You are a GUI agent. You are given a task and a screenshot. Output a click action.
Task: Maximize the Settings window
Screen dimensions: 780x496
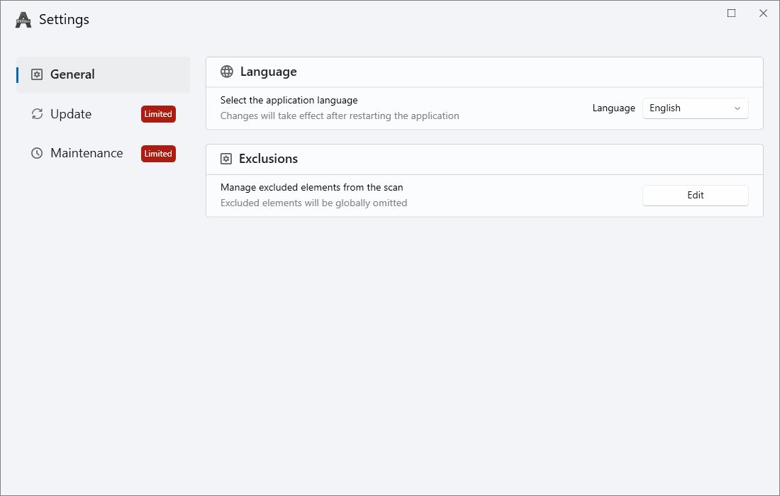[x=731, y=13]
